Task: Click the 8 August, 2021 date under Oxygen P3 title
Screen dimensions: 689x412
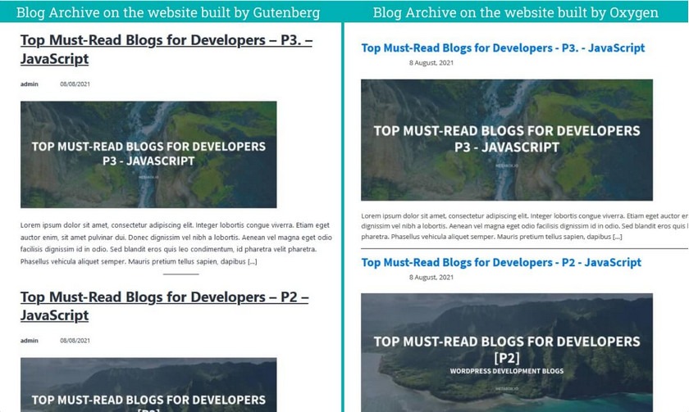Action: 431,63
